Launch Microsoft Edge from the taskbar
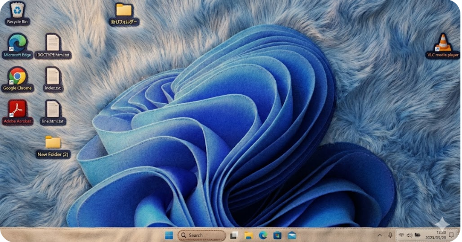 [263, 235]
